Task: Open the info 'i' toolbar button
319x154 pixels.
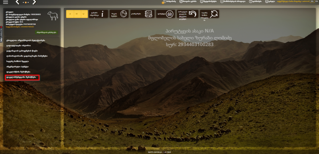Action: 98,14
